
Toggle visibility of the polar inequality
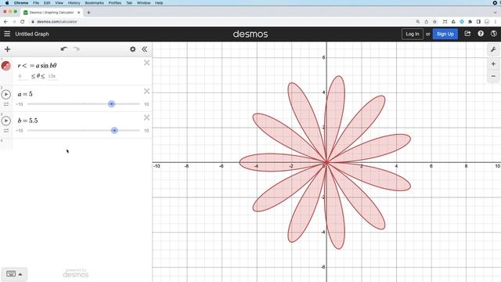(x=6, y=66)
